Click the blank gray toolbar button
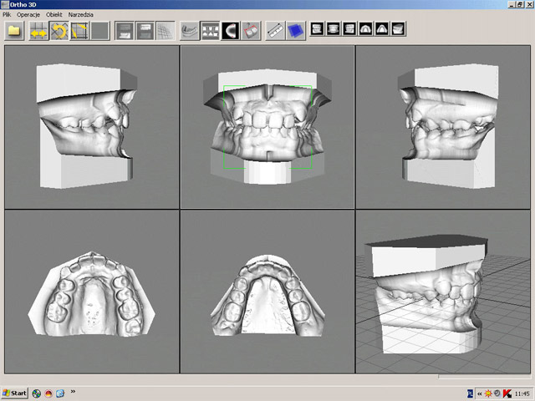The image size is (535, 401). 100,31
